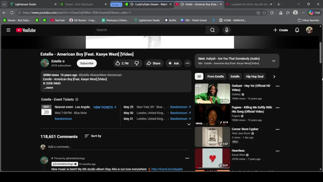Open YouTube bookmark in favorites bar

pos(58,20)
